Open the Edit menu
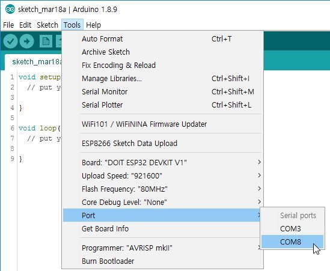 [25, 25]
